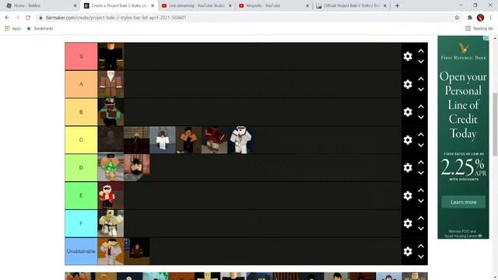The width and height of the screenshot is (498, 280).
Task: Switch to Live streaming YouTube Studio tab
Action: pos(196,5)
